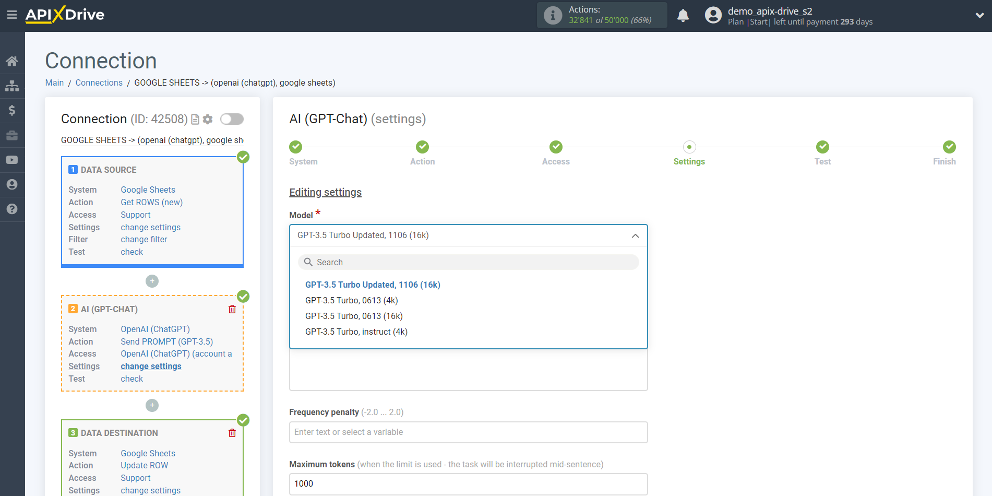This screenshot has width=992, height=496.
Task: Open Google Sheets source system link
Action: (x=148, y=190)
